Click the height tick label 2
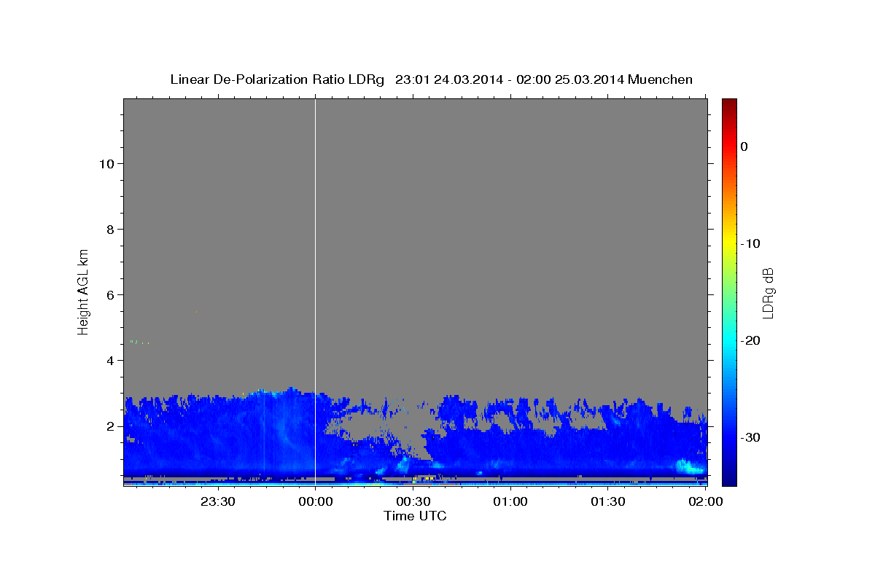Viewport: 875px width, 583px height. (x=111, y=426)
